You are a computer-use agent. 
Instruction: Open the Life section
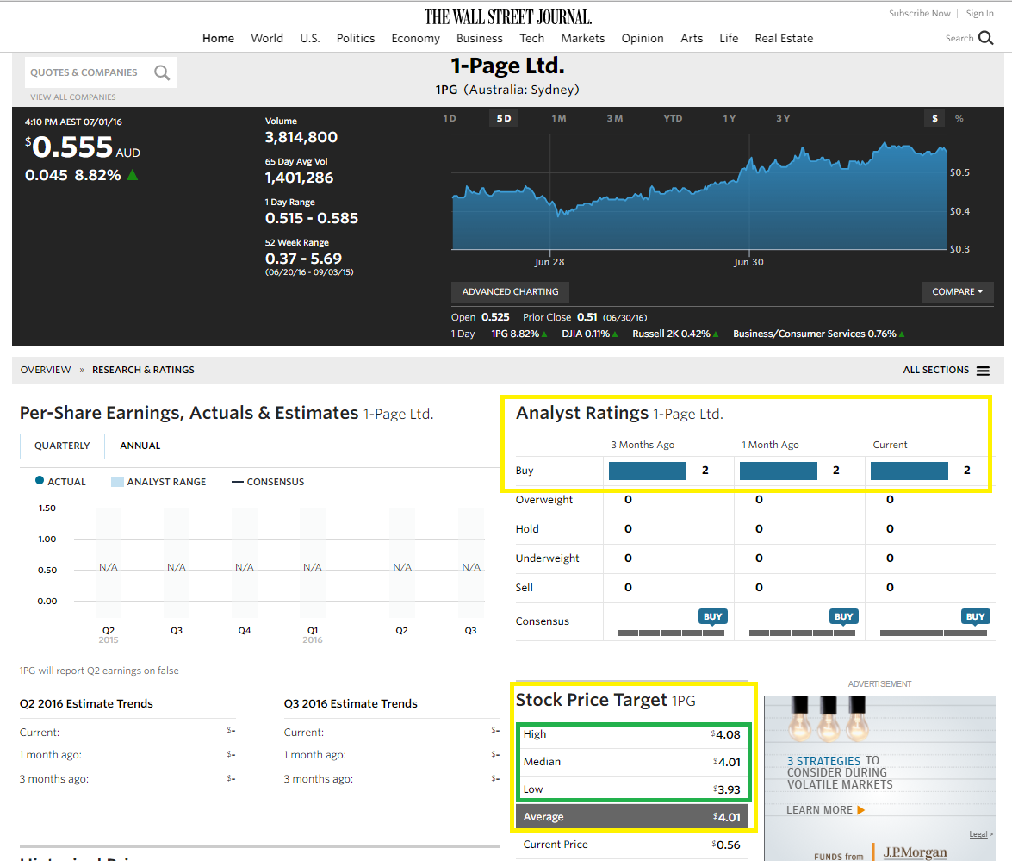[729, 38]
